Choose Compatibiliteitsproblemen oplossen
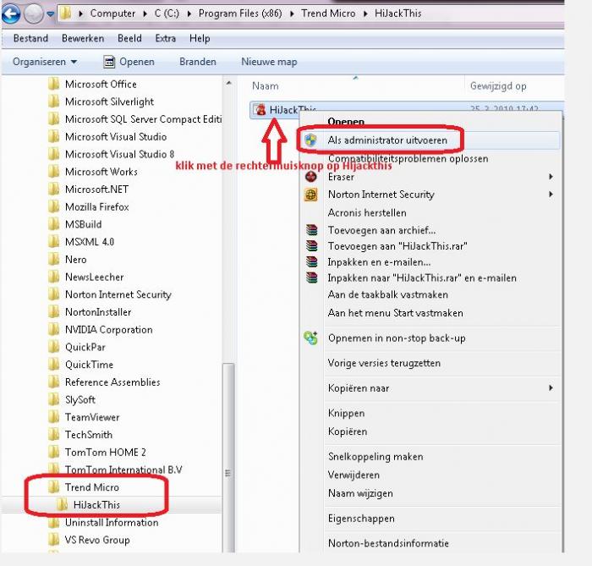 pyautogui.click(x=408, y=158)
